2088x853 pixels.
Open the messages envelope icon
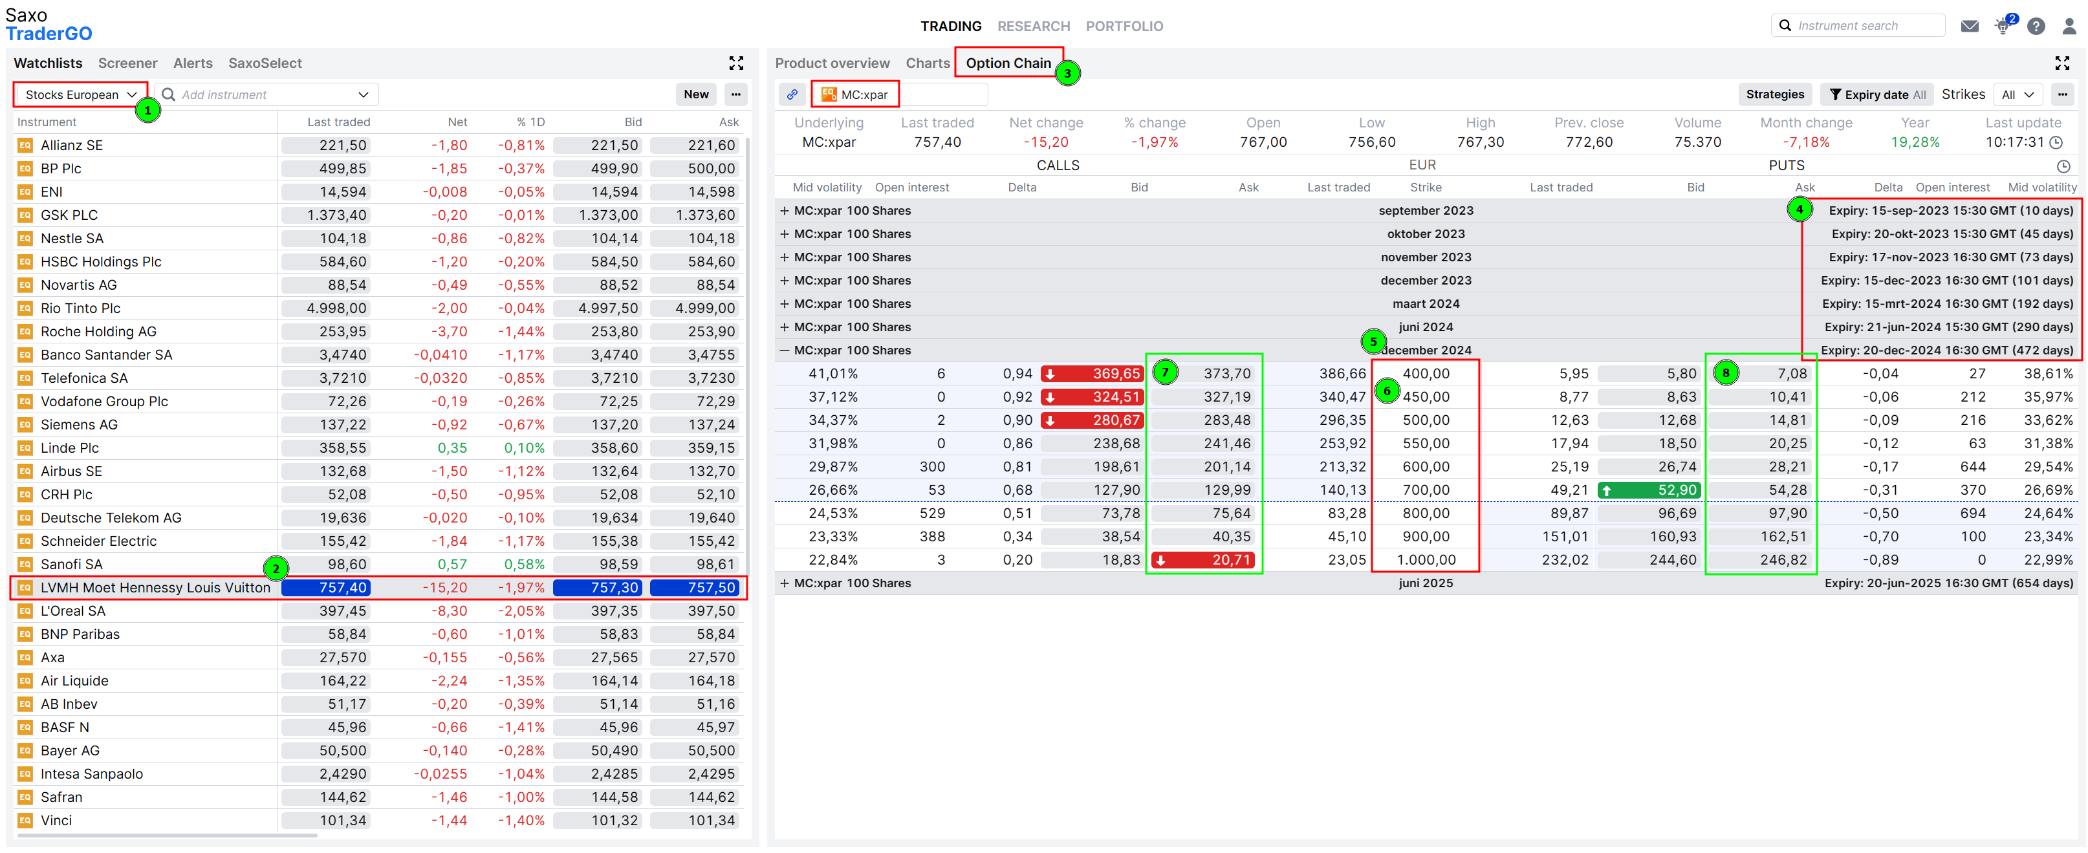click(1969, 26)
